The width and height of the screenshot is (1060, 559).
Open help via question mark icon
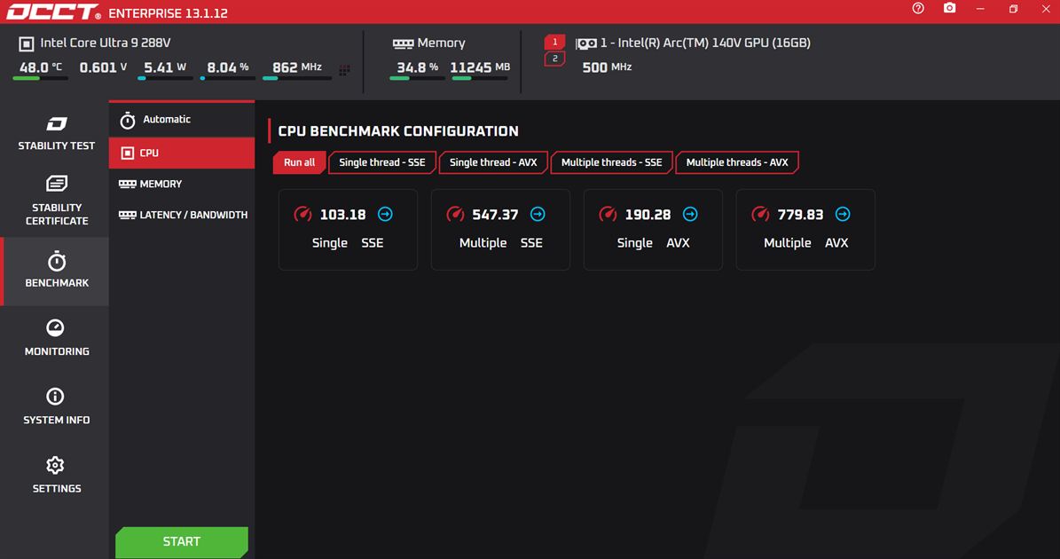point(918,8)
